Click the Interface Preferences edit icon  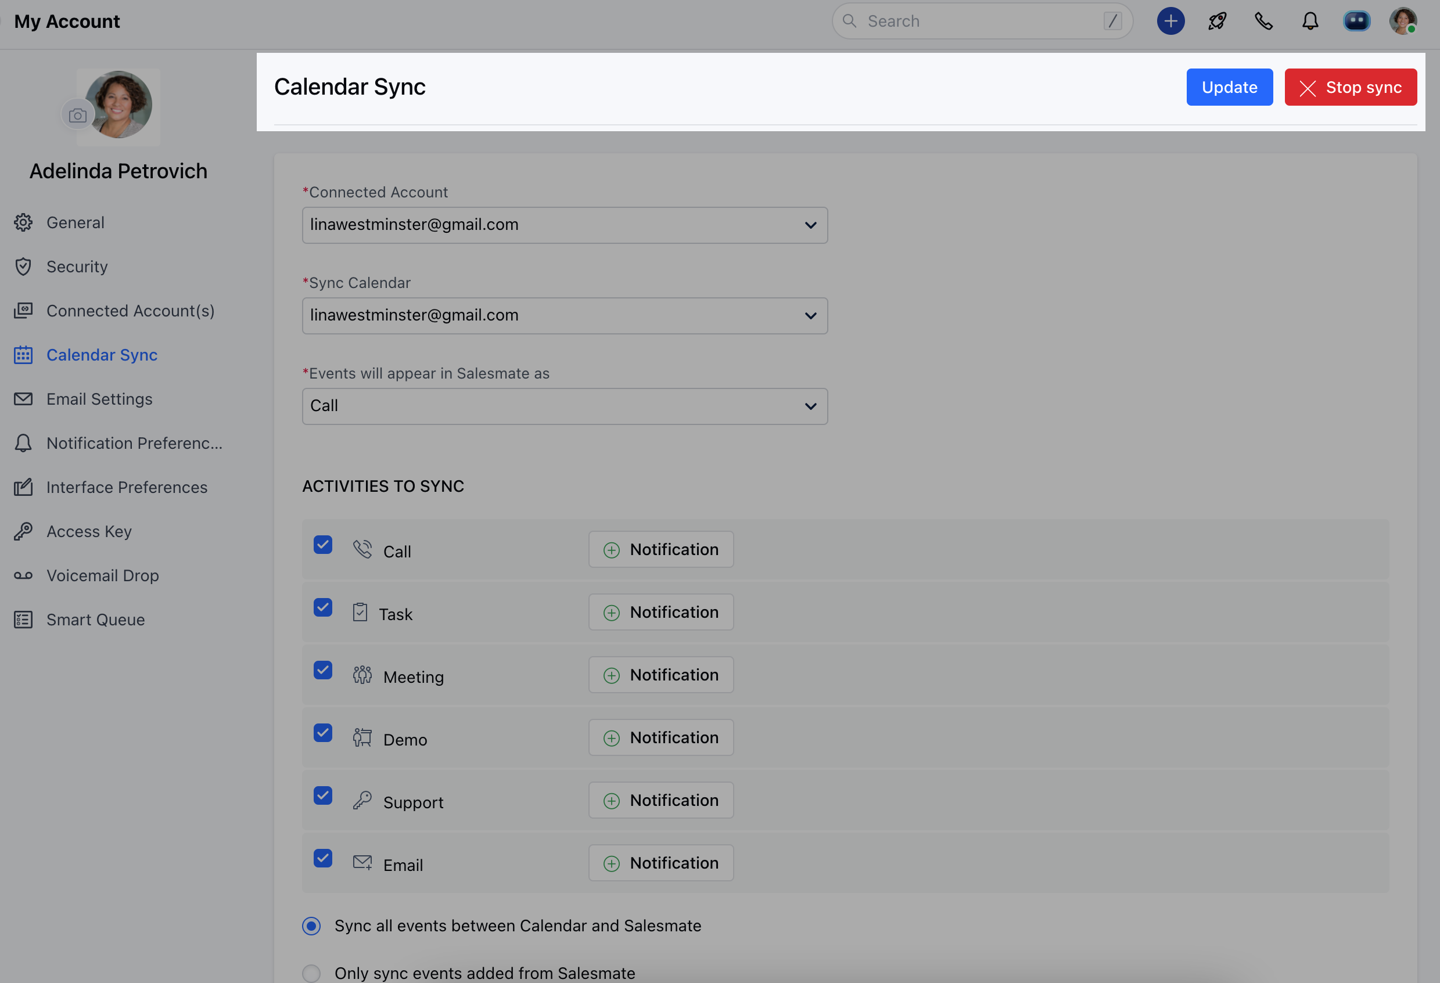[x=24, y=488]
